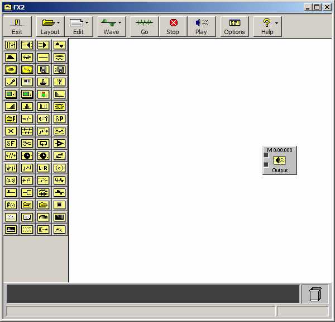Pick the SF module icon
This screenshot has height=322, width=335.
[x=11, y=143]
